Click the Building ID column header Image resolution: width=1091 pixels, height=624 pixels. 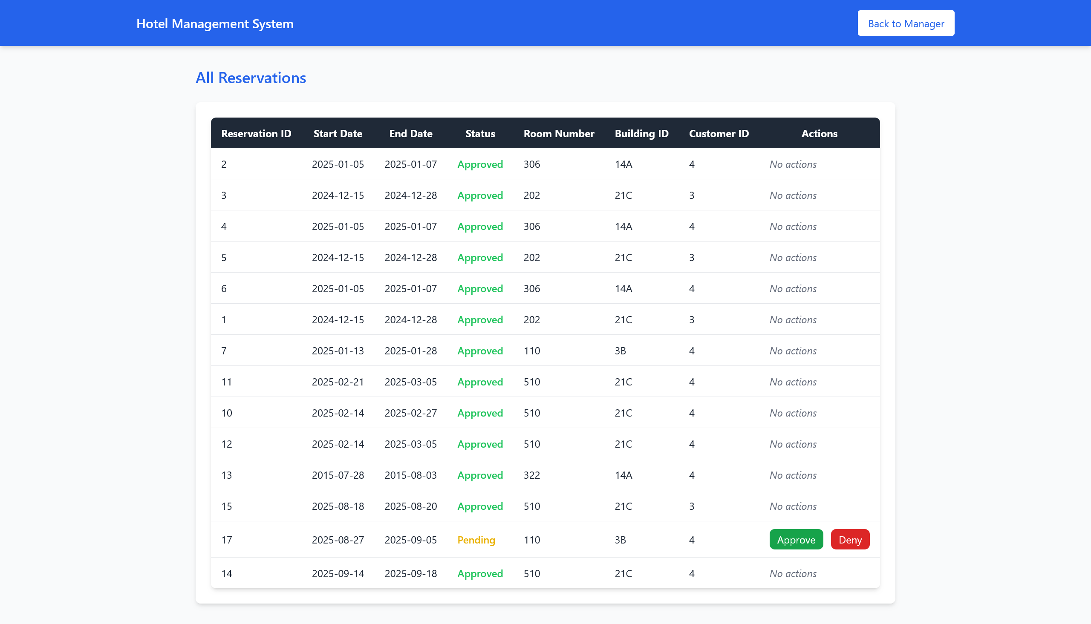point(641,133)
